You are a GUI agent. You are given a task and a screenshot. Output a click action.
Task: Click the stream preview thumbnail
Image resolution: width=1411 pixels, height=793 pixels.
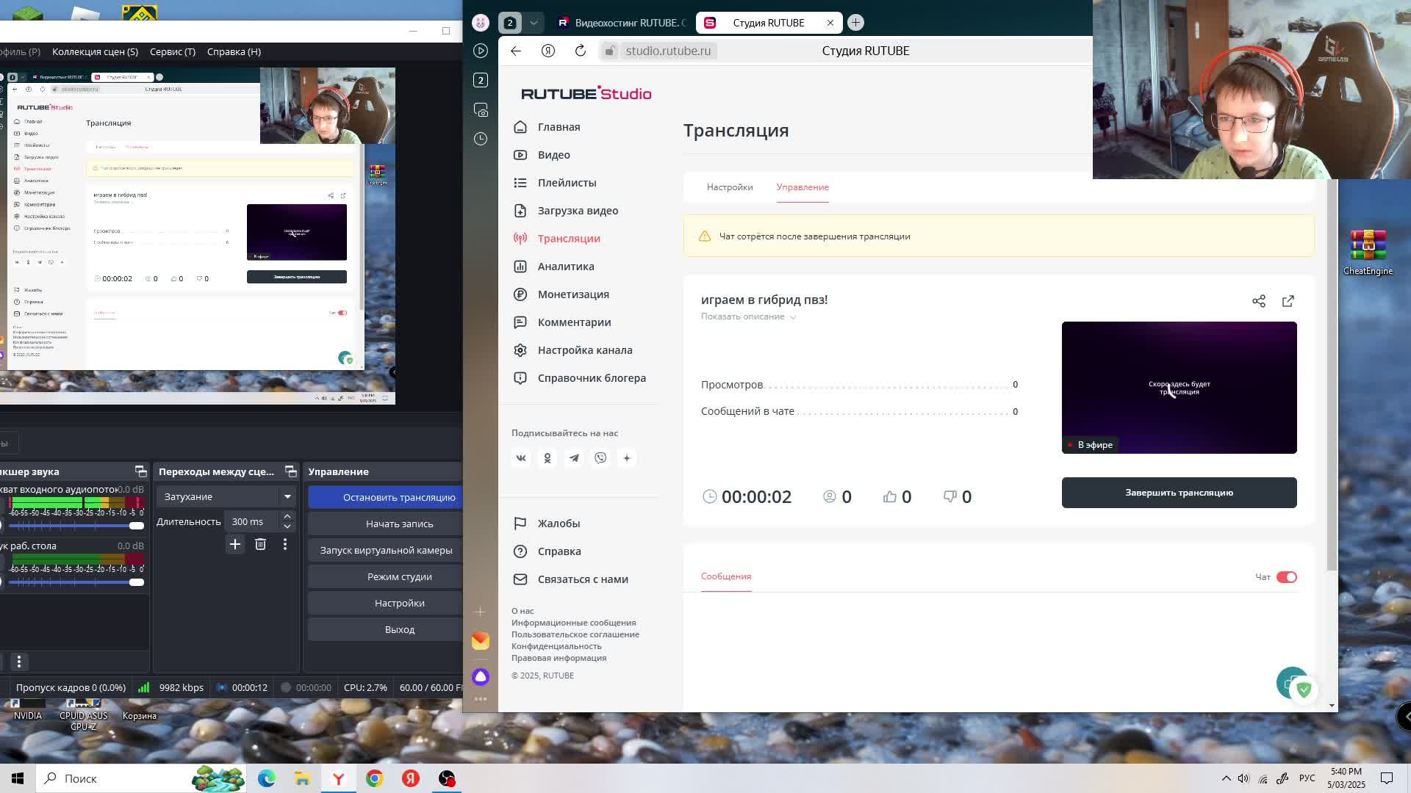click(x=1179, y=388)
